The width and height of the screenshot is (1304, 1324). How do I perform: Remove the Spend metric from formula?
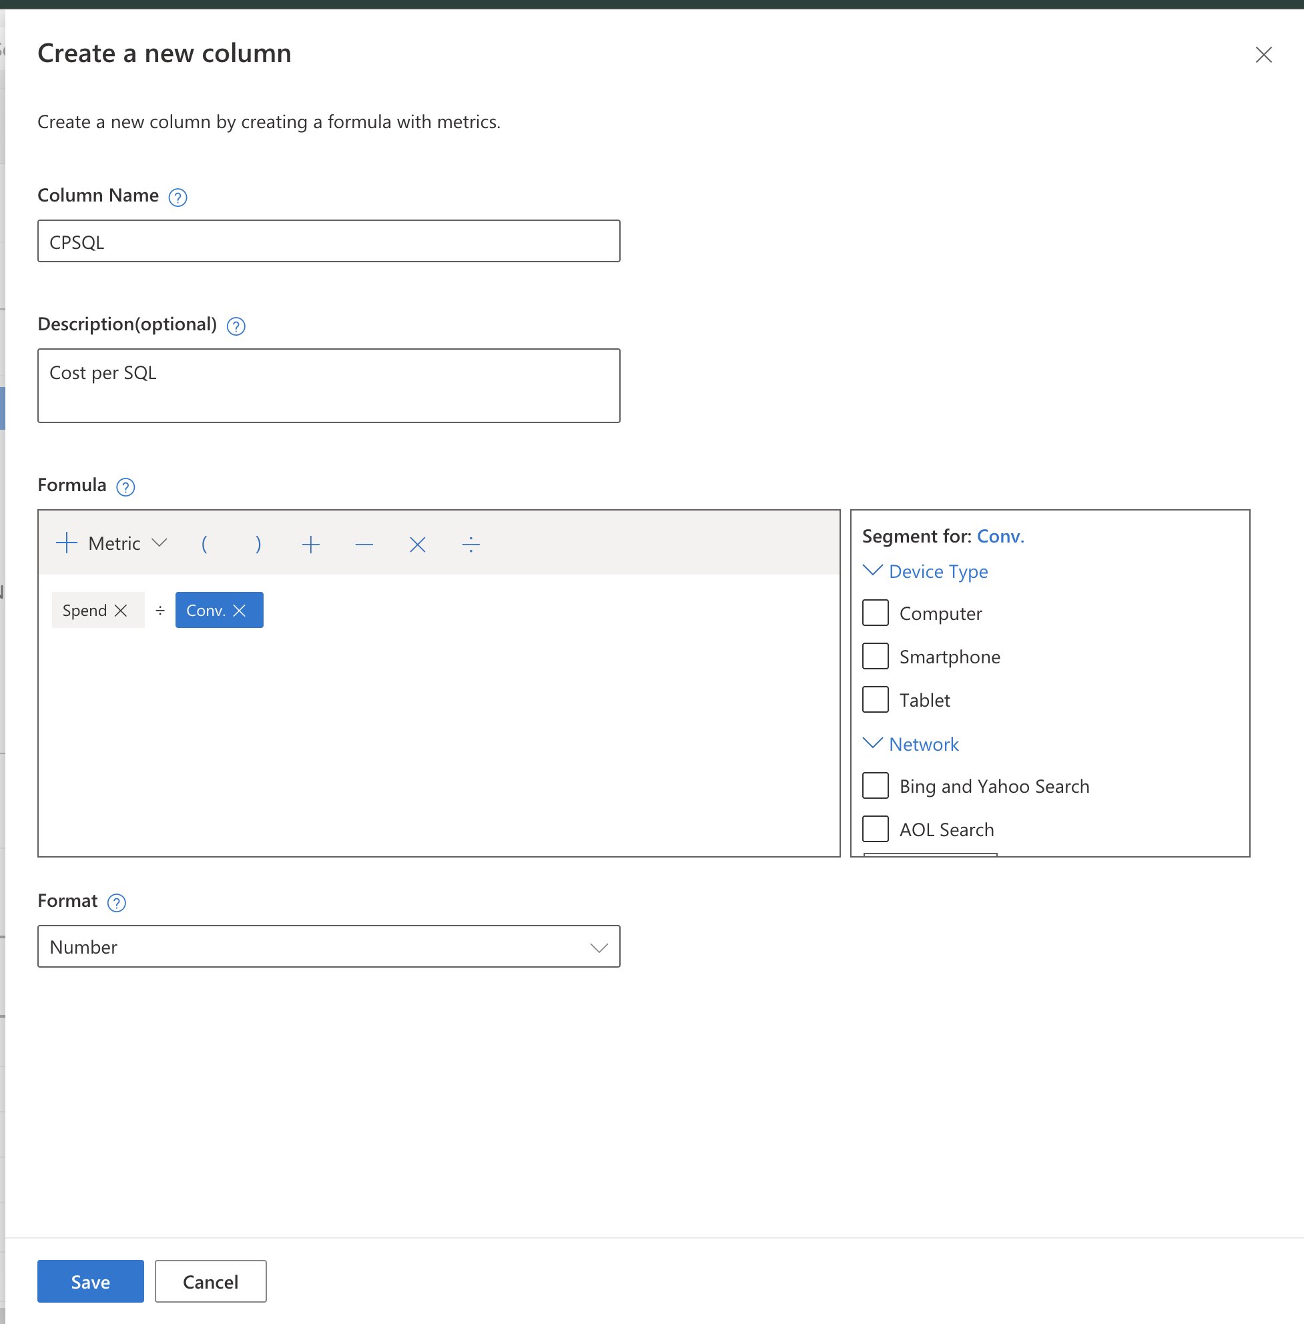pyautogui.click(x=121, y=611)
